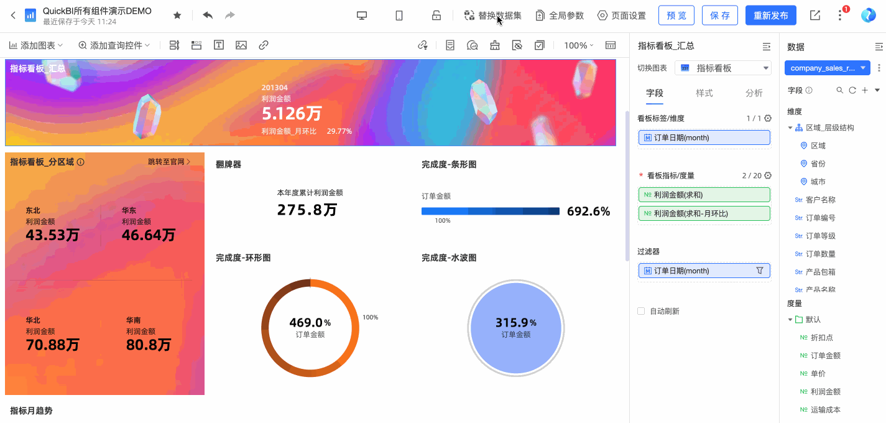Click the multi-select checkbox icon in toolbar
Image resolution: width=886 pixels, height=423 pixels.
coord(539,45)
